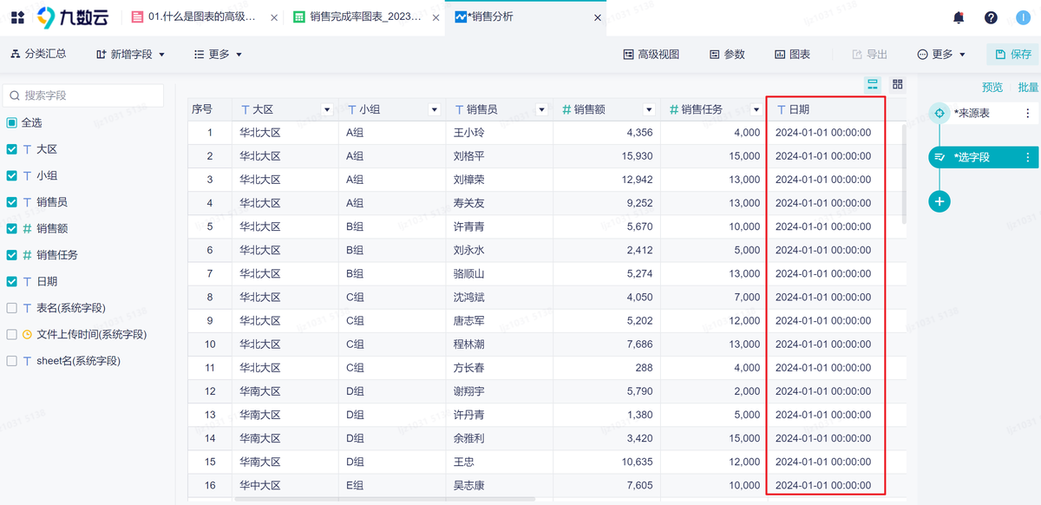Switch to 预览 tab in right panel
This screenshot has width=1041, height=505.
point(992,87)
